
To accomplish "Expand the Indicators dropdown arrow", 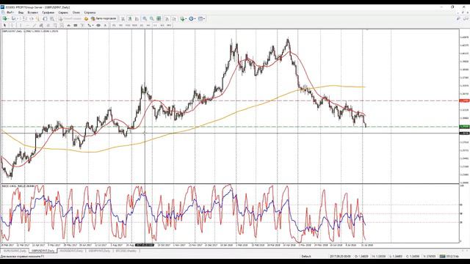I will coord(186,18).
